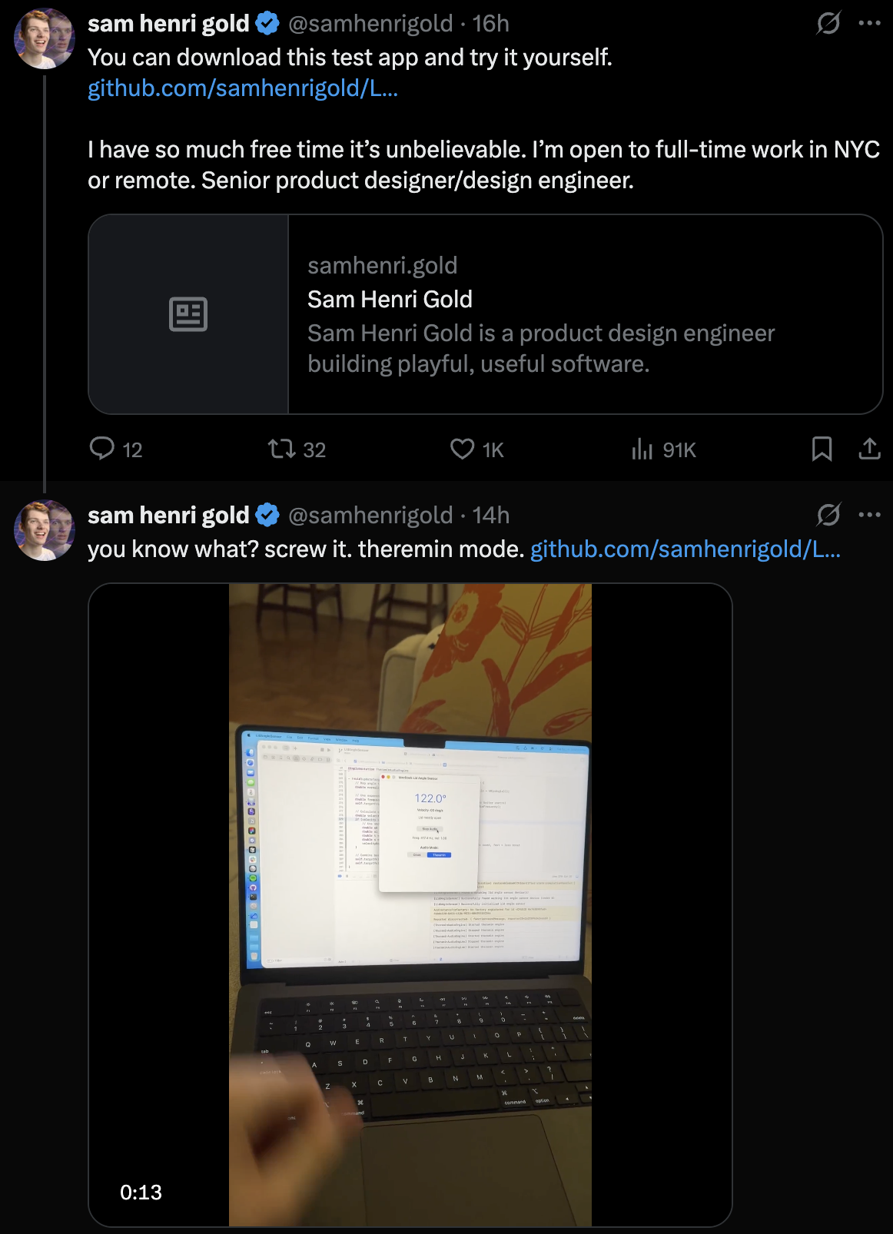Share the first tweet

coord(869,449)
